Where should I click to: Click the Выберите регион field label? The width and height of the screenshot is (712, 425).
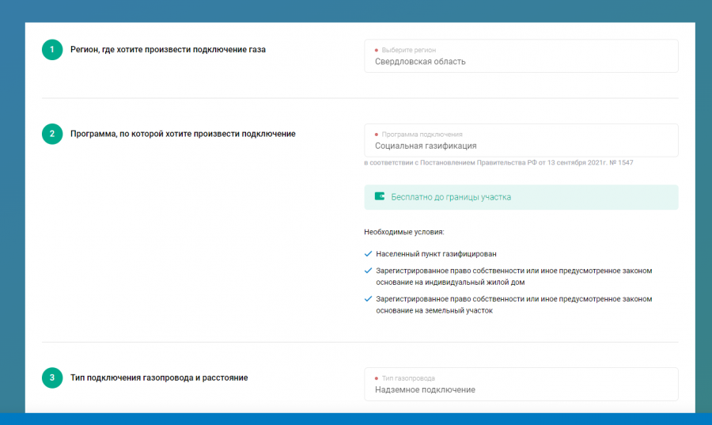[408, 50]
